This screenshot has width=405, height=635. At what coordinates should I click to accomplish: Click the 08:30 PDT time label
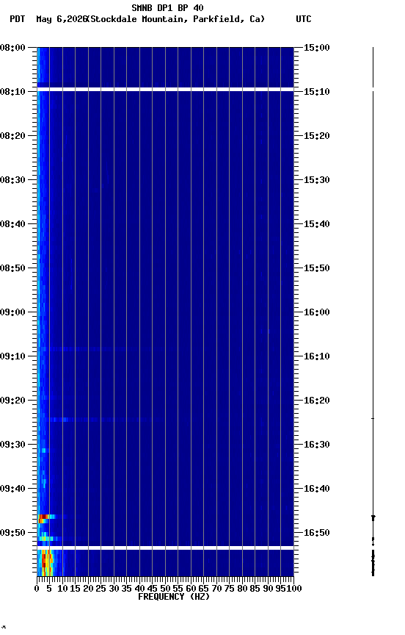[x=12, y=180]
